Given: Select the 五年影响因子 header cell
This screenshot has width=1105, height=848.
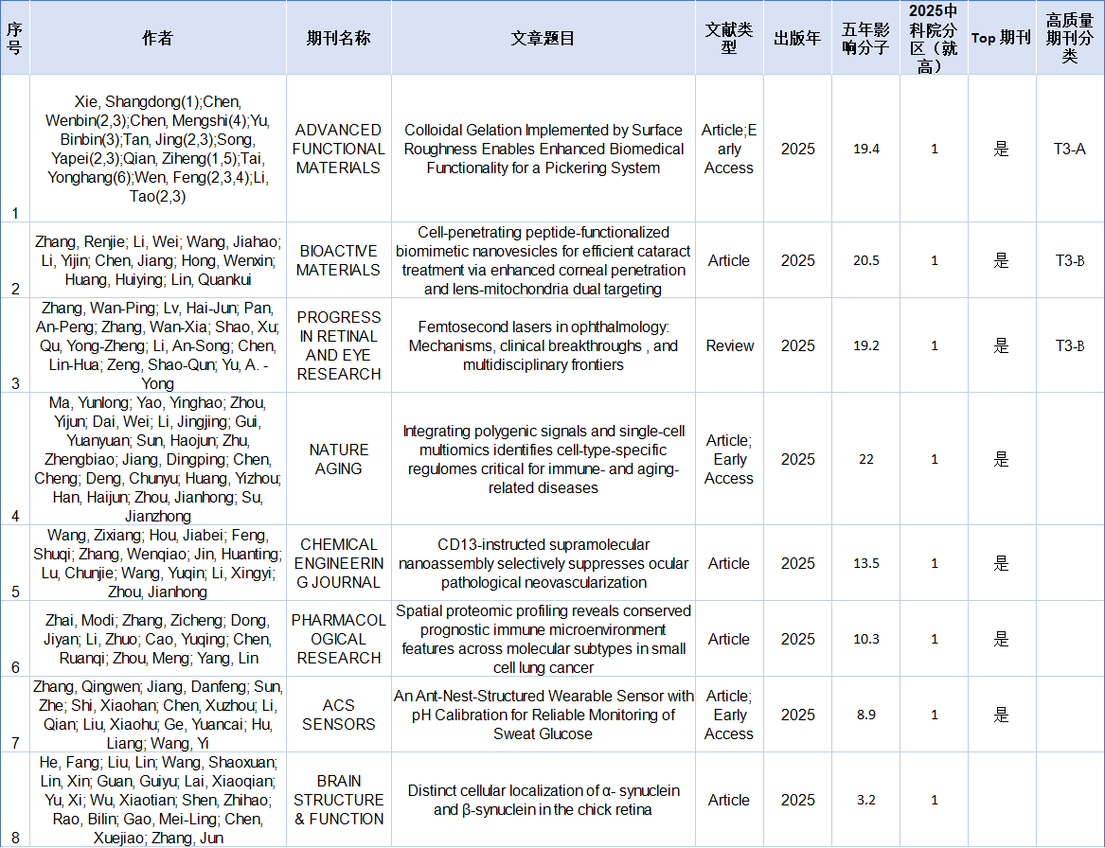Looking at the screenshot, I should tap(865, 38).
